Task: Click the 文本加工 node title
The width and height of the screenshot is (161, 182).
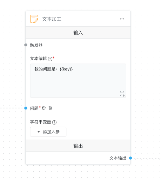Action: 52,19
